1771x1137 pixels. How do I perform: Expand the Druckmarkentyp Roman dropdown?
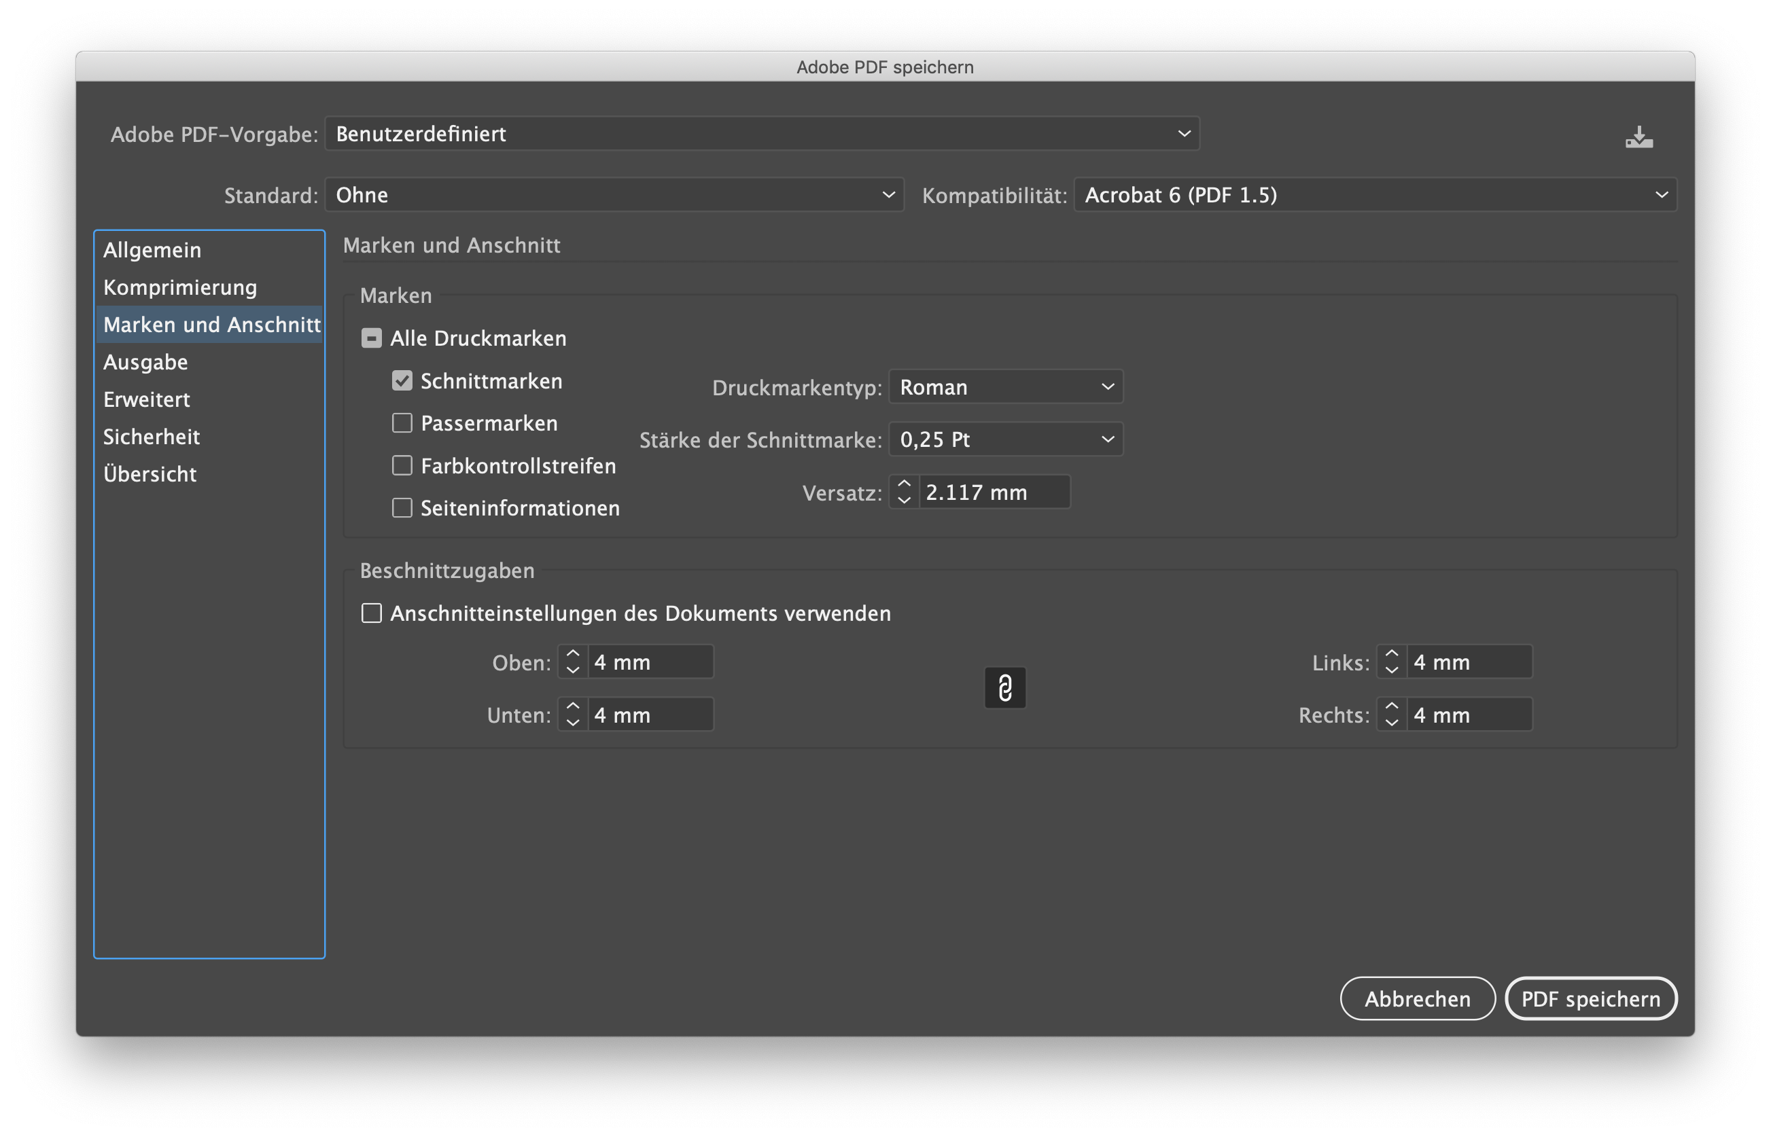pos(1005,387)
